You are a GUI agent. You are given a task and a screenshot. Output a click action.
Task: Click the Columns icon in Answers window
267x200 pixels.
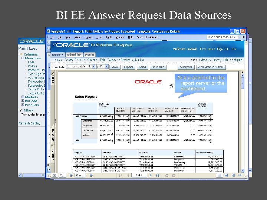(x=20, y=54)
